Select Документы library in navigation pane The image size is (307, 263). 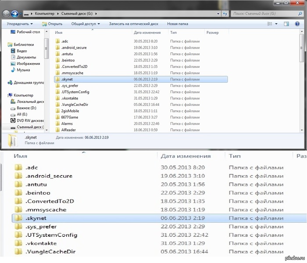(26, 57)
